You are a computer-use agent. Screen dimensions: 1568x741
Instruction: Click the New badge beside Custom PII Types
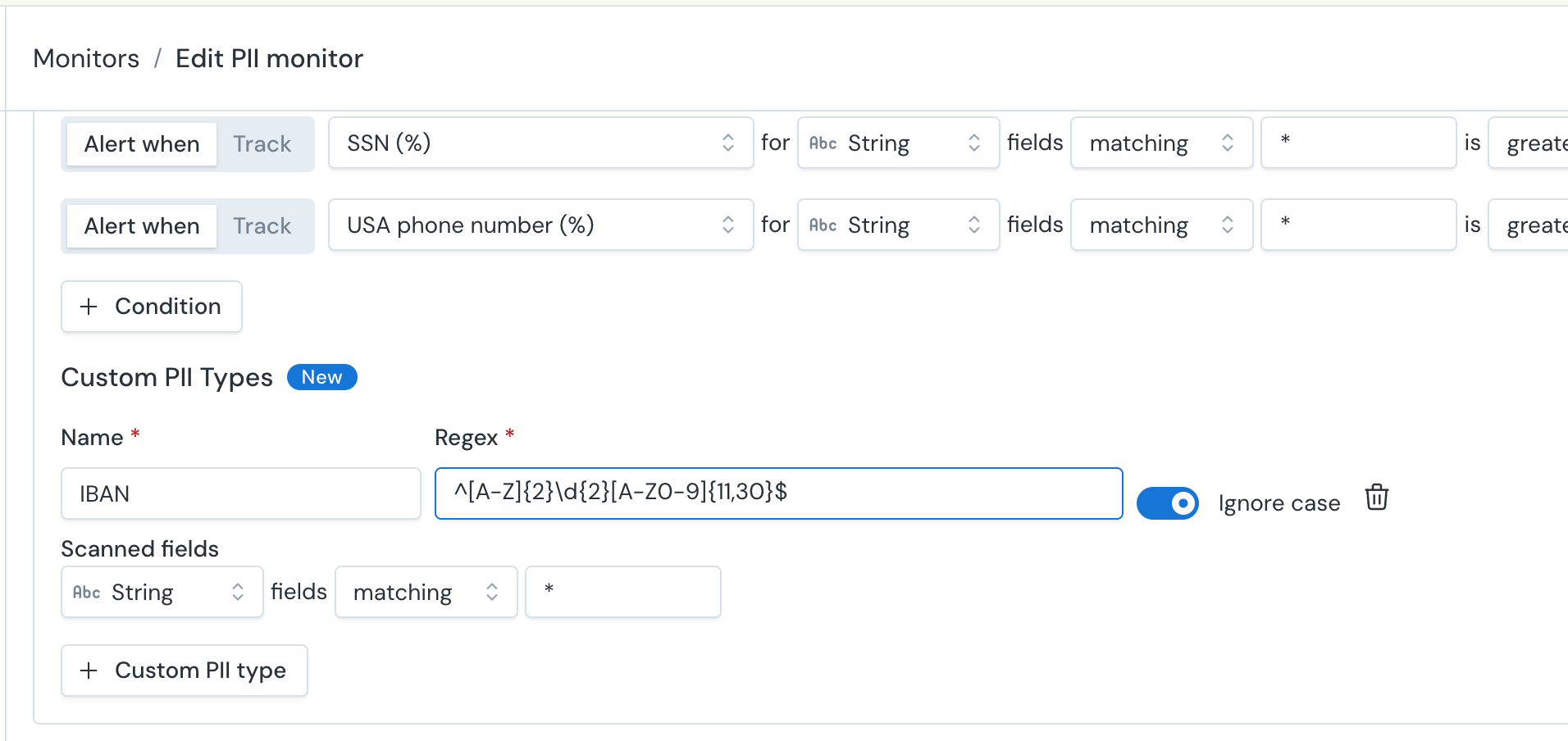(321, 377)
